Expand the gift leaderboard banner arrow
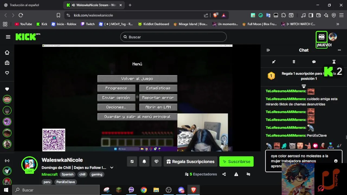The image size is (347, 195). pyautogui.click(x=304, y=86)
